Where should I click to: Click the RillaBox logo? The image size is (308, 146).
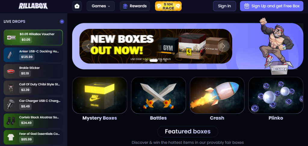(33, 6)
